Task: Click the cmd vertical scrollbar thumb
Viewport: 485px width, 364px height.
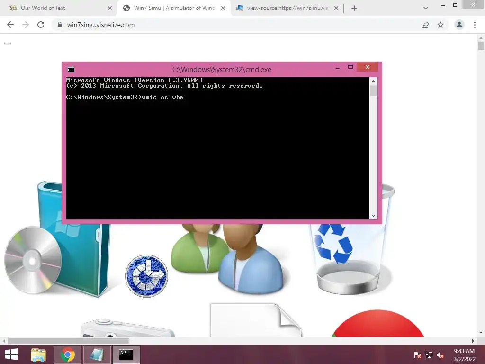Action: [x=373, y=91]
